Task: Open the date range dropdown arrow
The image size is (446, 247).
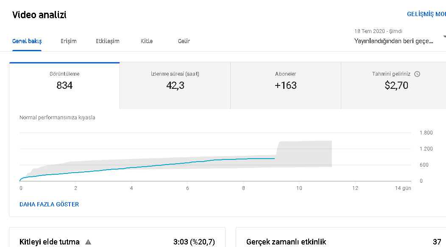Action: click(x=444, y=37)
